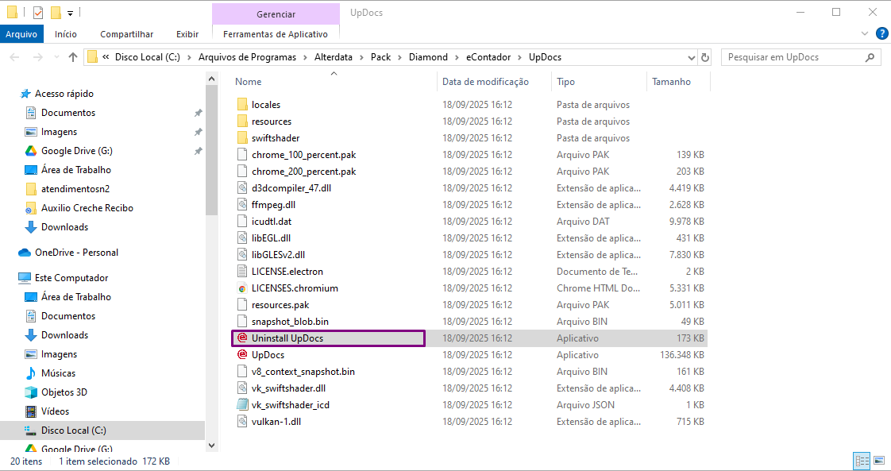891x471 pixels.
Task: Select the vulkan-1.dll file name
Action: point(276,422)
